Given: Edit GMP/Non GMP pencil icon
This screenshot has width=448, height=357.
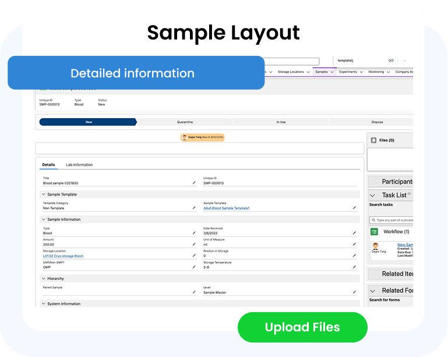Looking at the screenshot, I should [194, 267].
